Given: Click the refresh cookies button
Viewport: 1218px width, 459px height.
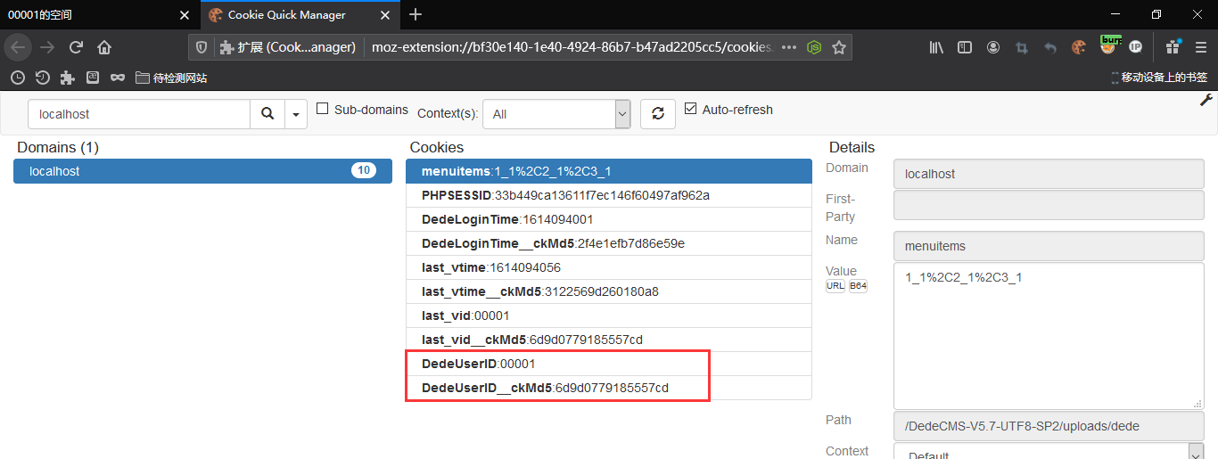Looking at the screenshot, I should point(658,114).
